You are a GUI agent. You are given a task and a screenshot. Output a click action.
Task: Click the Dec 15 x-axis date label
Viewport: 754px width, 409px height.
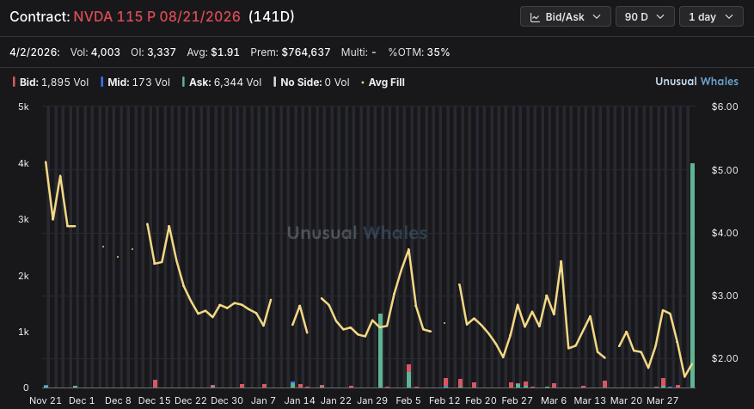coord(155,400)
